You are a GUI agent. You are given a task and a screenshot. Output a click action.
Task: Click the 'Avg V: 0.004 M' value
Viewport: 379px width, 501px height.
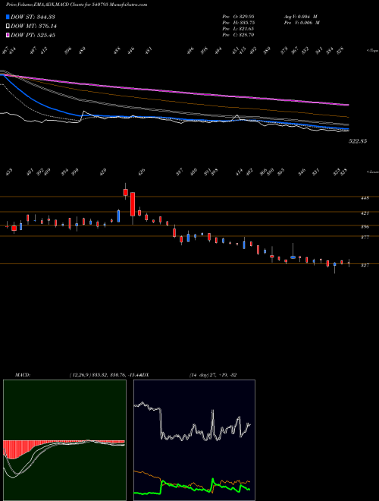(300, 17)
